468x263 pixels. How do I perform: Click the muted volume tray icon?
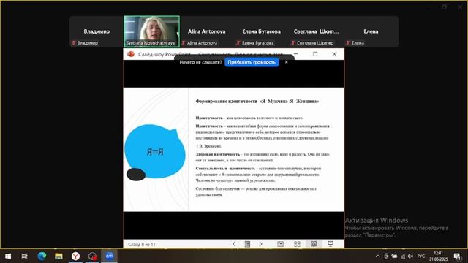point(411,256)
